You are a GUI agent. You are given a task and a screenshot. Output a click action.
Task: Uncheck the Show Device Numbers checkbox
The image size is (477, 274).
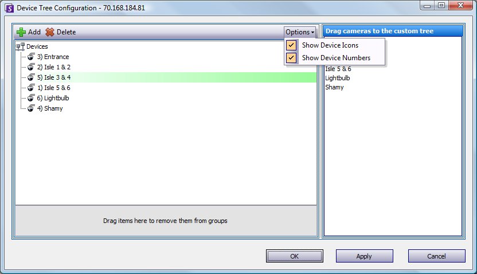pos(291,58)
